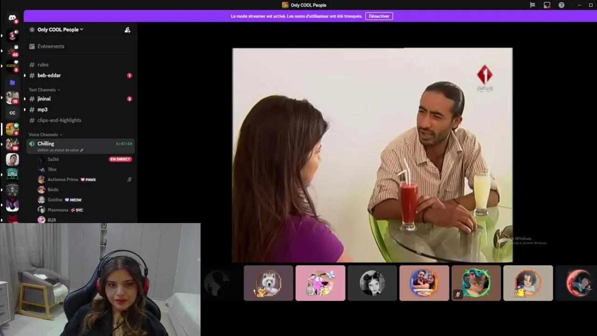The width and height of the screenshot is (597, 336).
Task: Select white dog avatar participant tile
Action: click(268, 283)
